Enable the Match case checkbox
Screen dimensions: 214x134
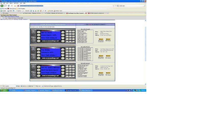[x=35, y=86]
